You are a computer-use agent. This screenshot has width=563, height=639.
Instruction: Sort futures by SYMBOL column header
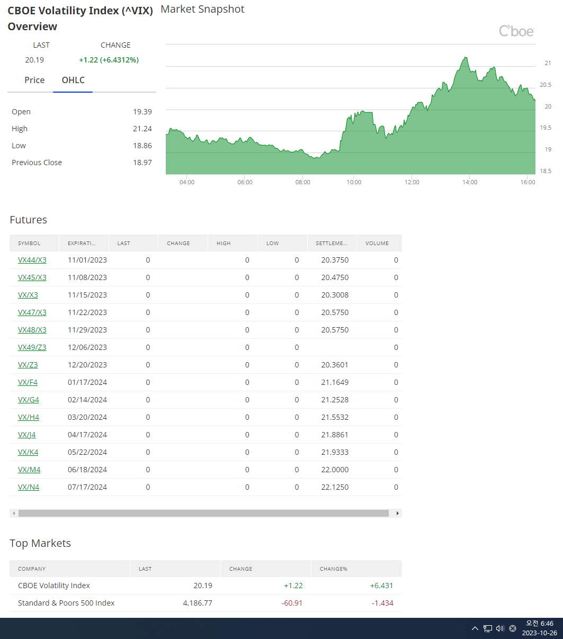[x=34, y=243]
